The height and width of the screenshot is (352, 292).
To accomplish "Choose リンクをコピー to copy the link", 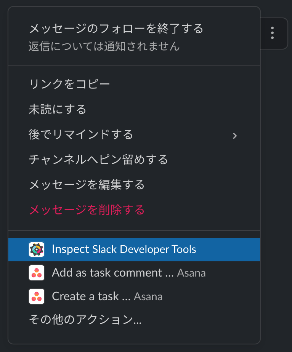I will pyautogui.click(x=69, y=84).
